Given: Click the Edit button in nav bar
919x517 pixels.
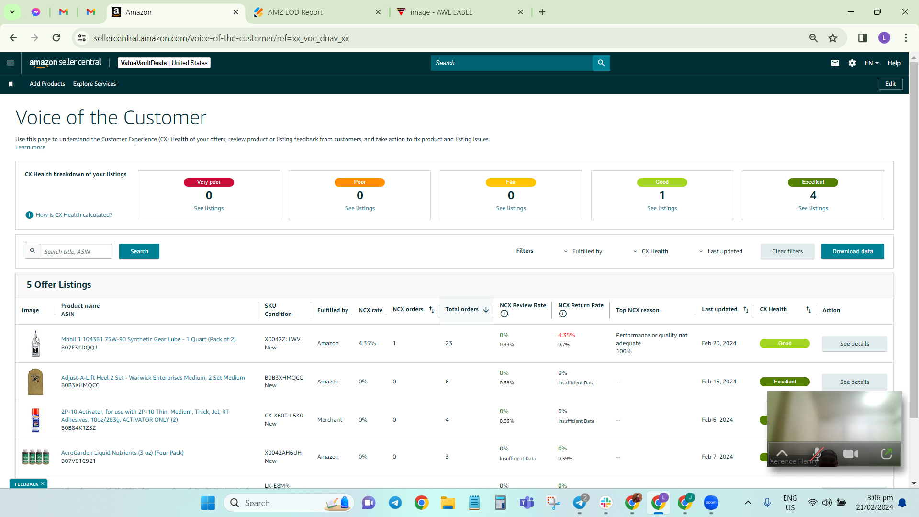Looking at the screenshot, I should (890, 84).
